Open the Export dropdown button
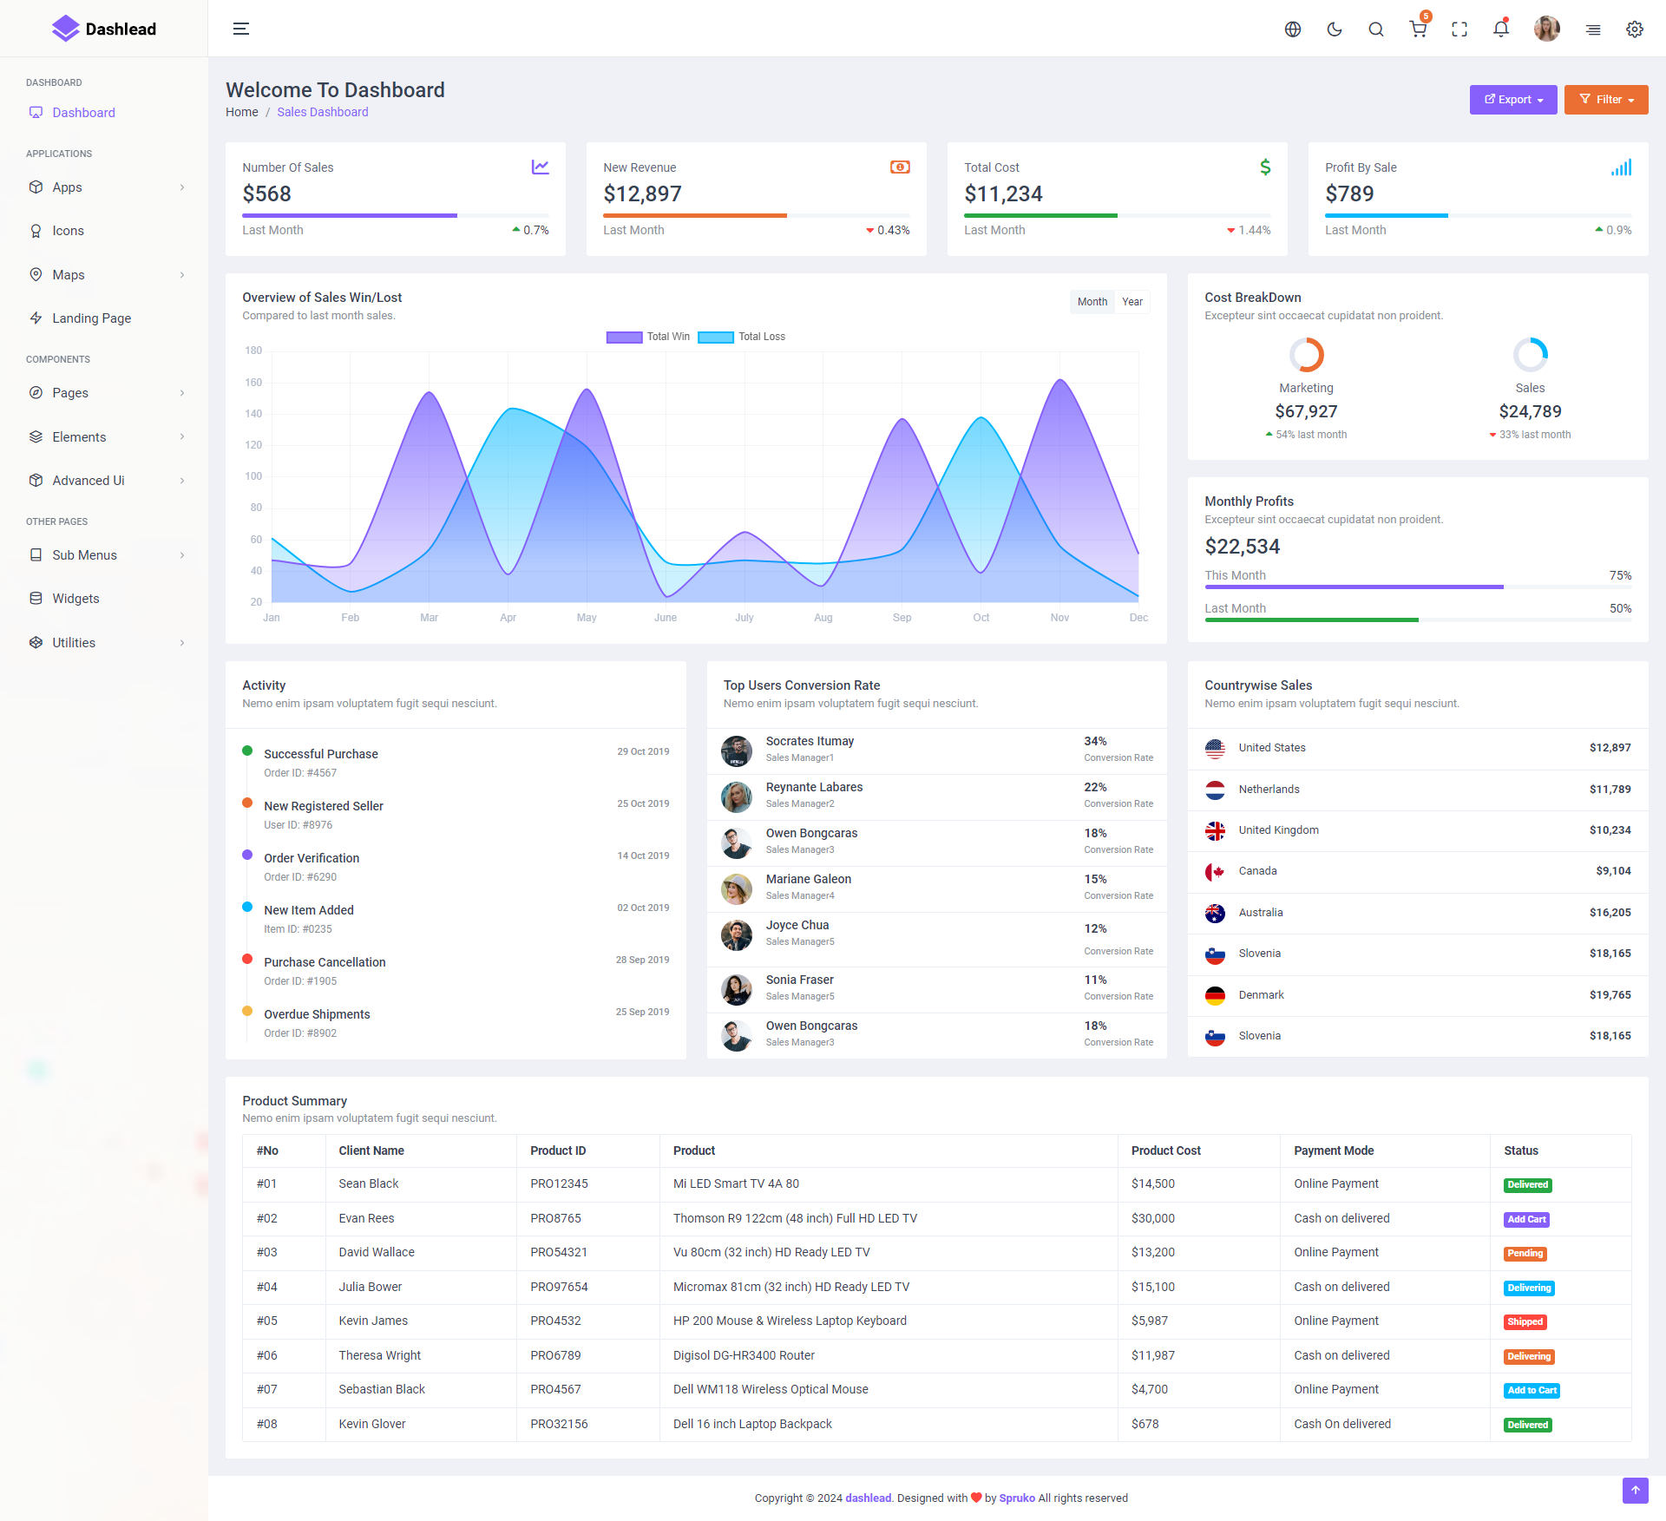 coord(1513,100)
